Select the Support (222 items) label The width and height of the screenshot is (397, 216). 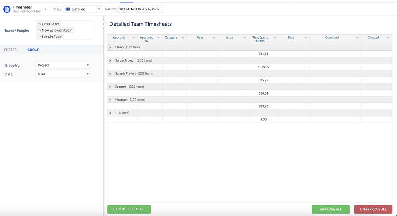[130, 87]
